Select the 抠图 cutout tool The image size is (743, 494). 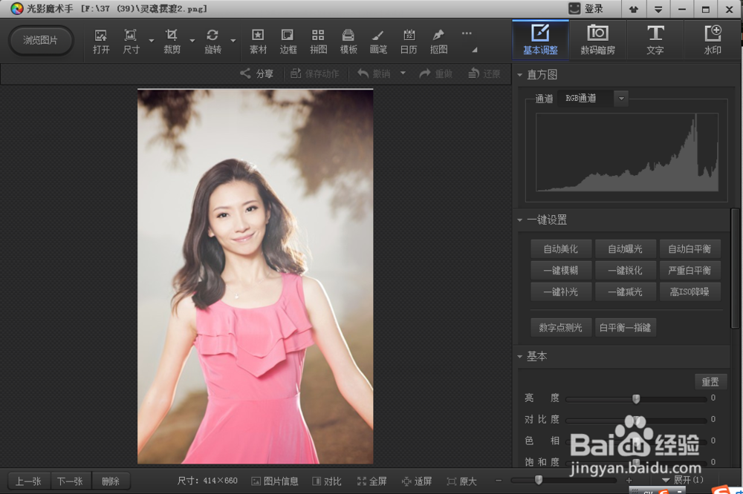pos(439,42)
